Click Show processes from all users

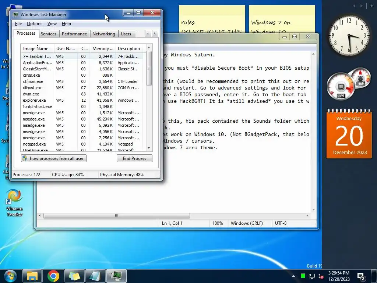[54, 158]
